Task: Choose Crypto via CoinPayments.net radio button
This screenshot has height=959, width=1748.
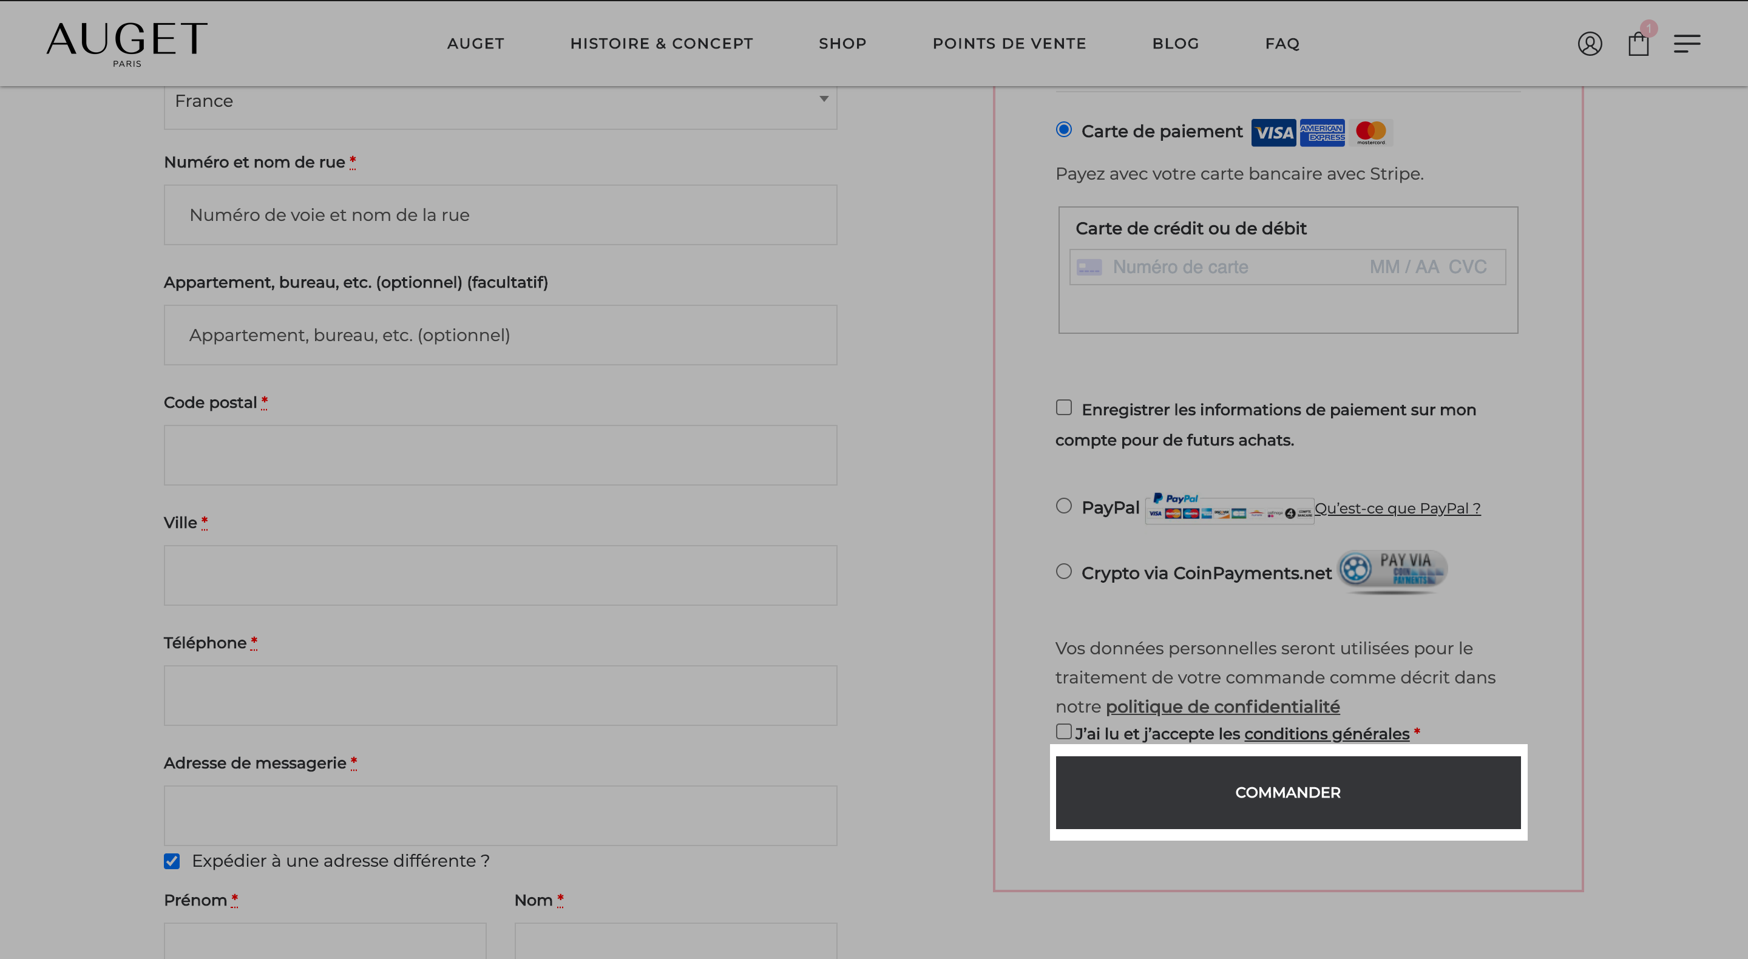Action: click(x=1063, y=572)
